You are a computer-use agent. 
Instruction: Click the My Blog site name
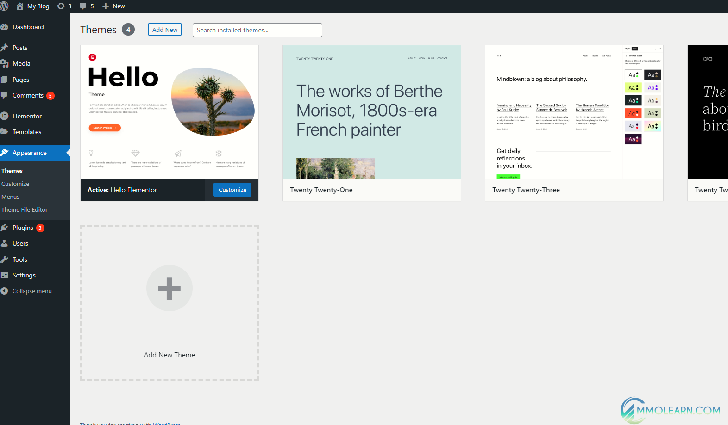(x=38, y=6)
